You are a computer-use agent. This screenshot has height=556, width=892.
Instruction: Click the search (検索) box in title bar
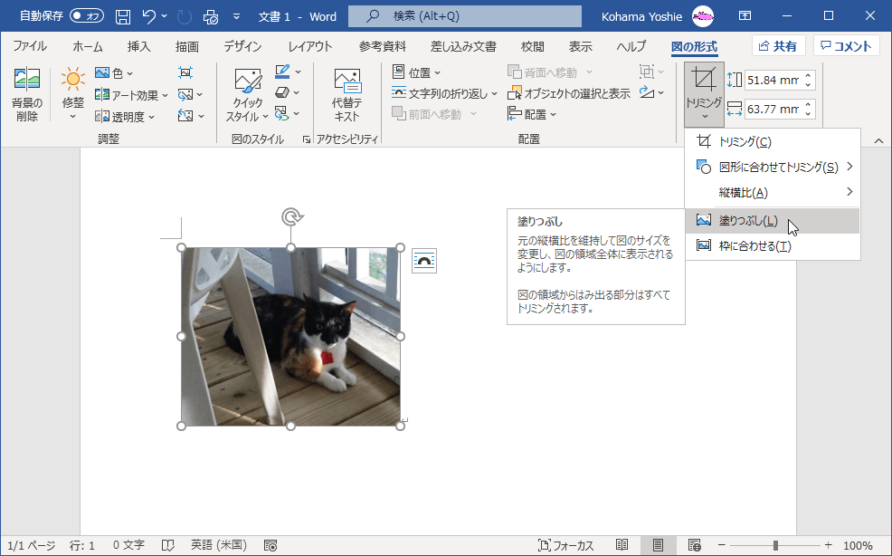(463, 15)
